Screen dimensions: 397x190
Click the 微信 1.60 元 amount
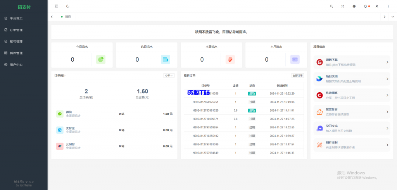point(168,114)
